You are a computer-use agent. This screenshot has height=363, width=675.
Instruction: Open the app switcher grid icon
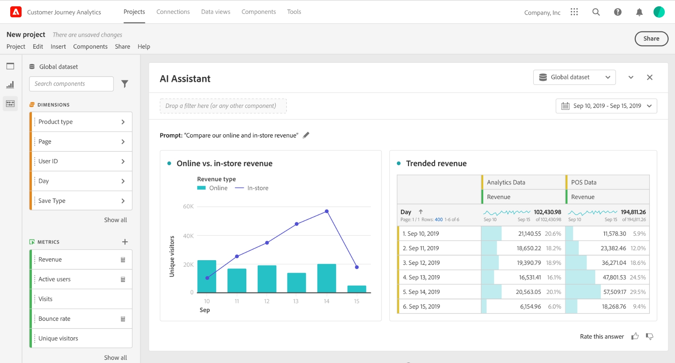pos(574,12)
